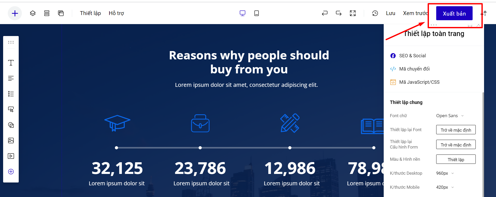Open Màu & Hình nền Thiết lập button
This screenshot has height=197, width=496.
point(456,159)
